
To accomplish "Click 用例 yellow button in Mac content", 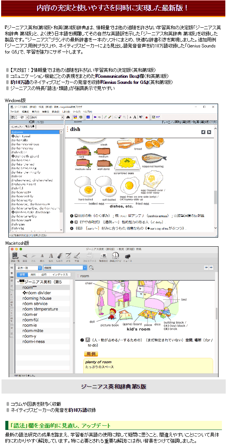I will tap(91, 354).
